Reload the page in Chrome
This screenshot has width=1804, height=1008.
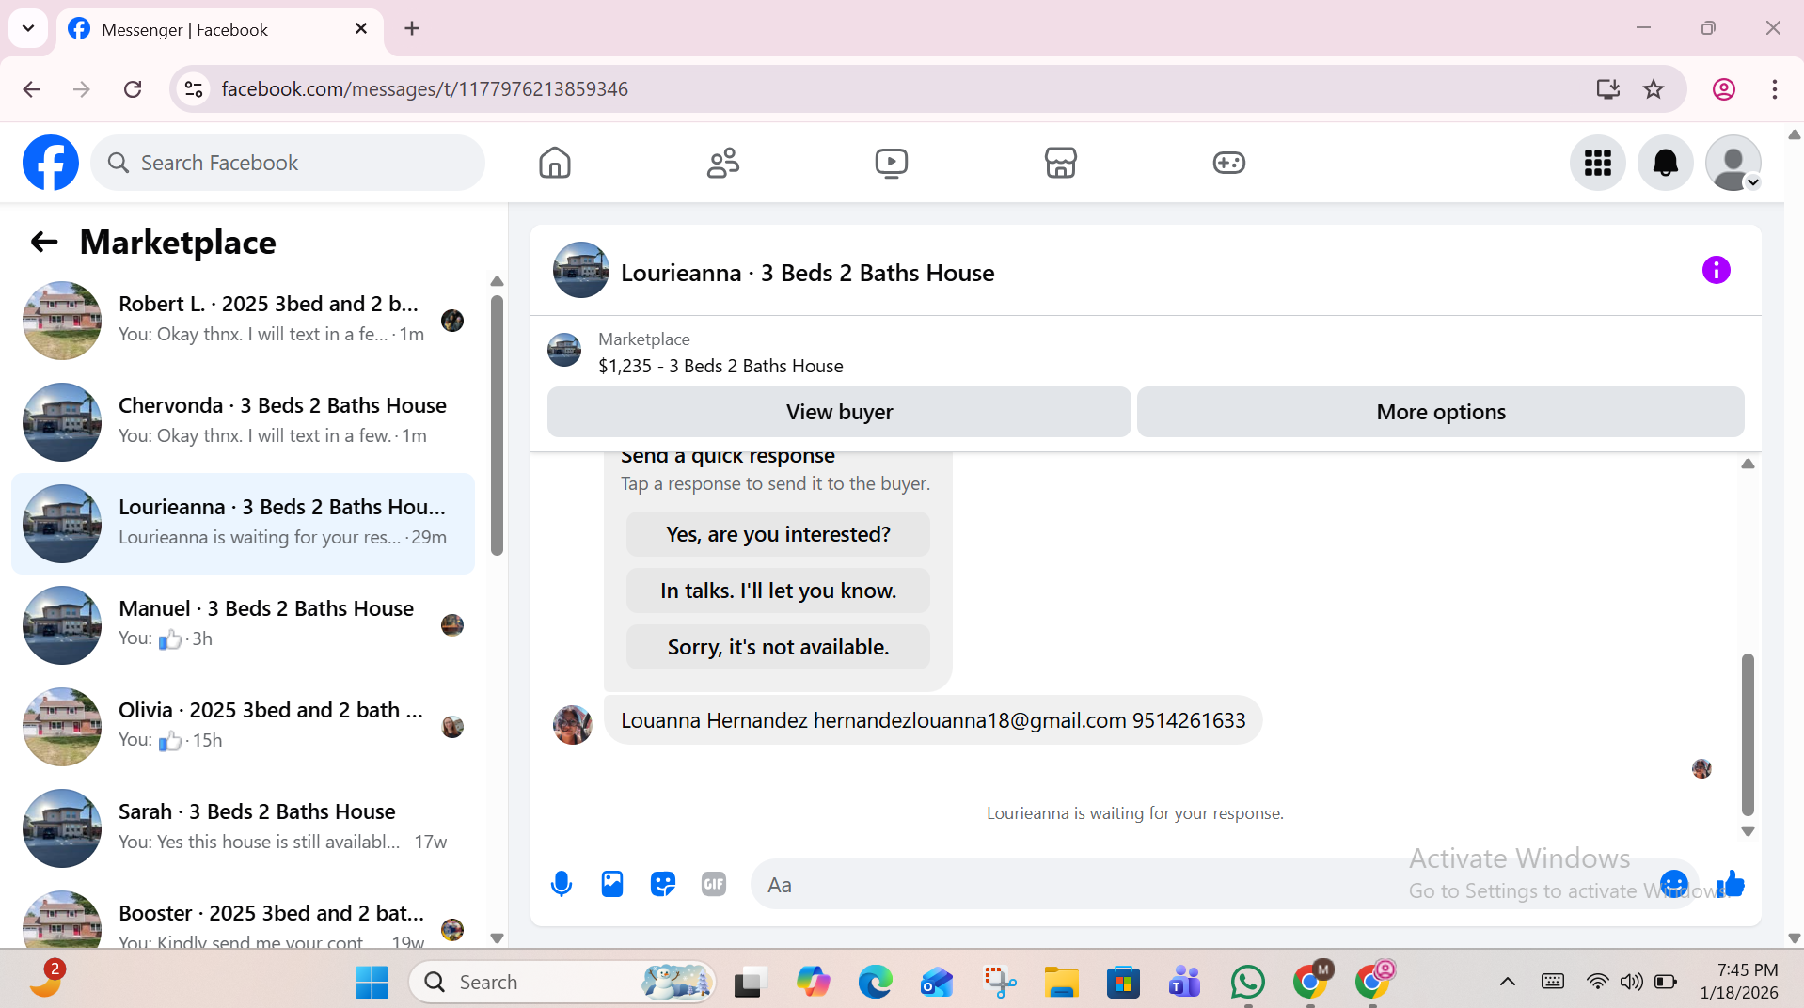pyautogui.click(x=133, y=89)
